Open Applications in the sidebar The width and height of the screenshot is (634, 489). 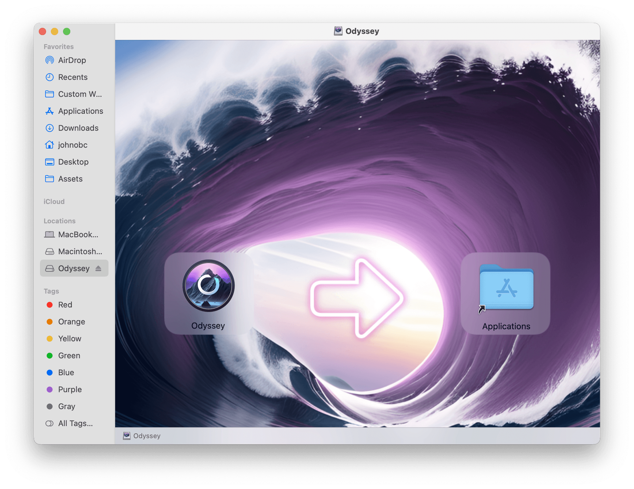[80, 111]
